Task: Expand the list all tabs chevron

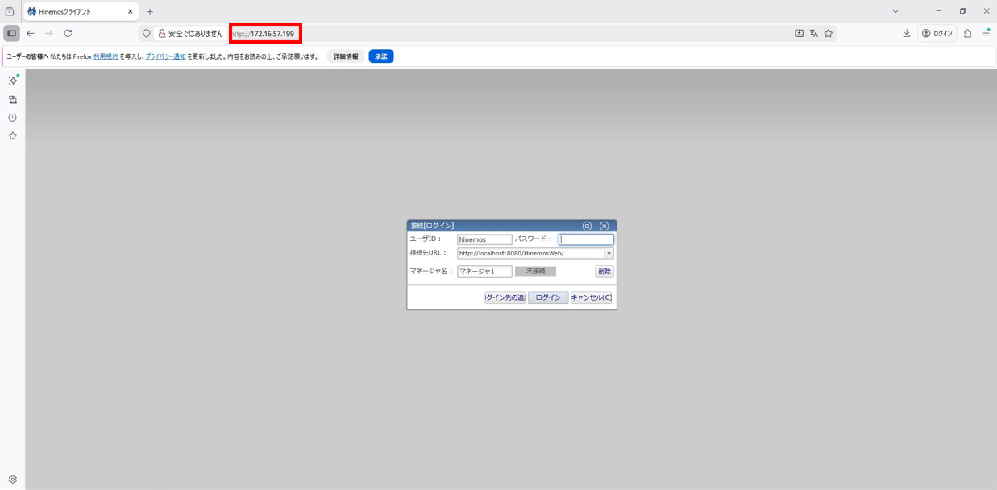Action: pos(895,11)
